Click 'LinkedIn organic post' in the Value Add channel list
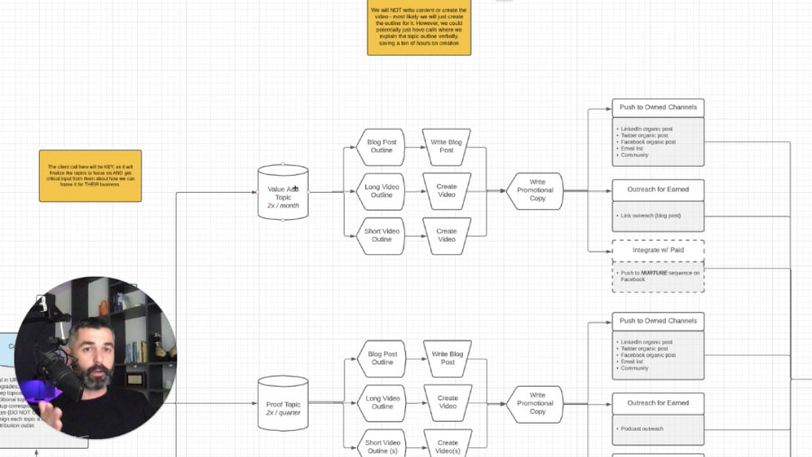 tap(646, 129)
